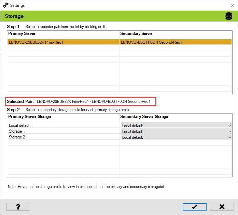Click the Primary Server Storage column header
The width and height of the screenshot is (238, 215).
[63, 117]
